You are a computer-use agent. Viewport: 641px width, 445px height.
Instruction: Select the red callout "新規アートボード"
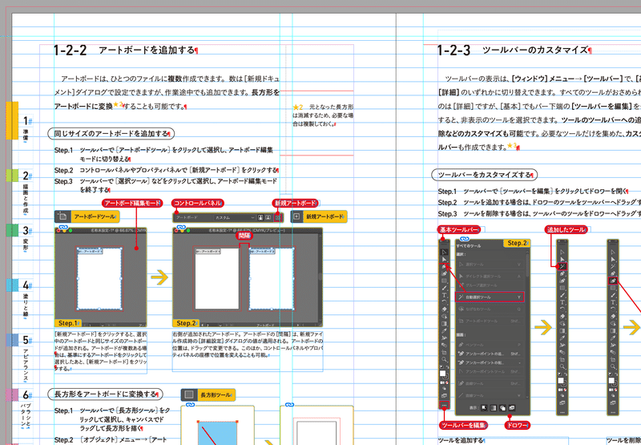click(295, 203)
